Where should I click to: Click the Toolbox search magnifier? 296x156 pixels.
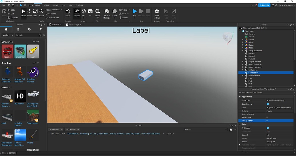(x=40, y=35)
